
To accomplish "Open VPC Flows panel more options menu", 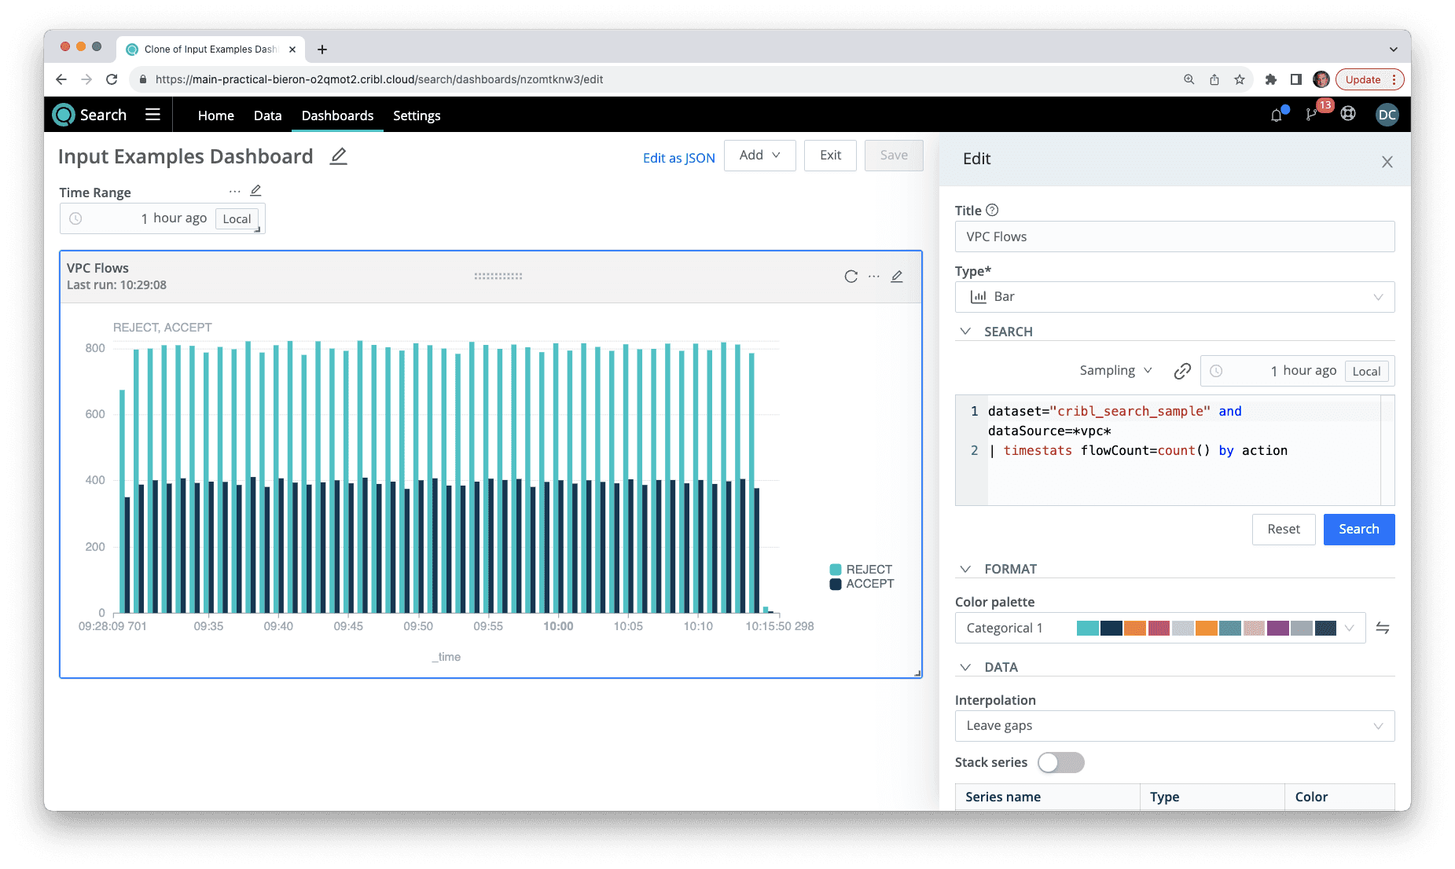I will [x=873, y=277].
